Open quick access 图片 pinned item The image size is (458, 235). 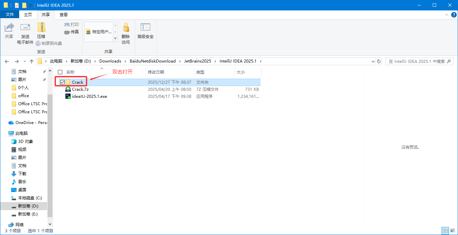coord(22,80)
